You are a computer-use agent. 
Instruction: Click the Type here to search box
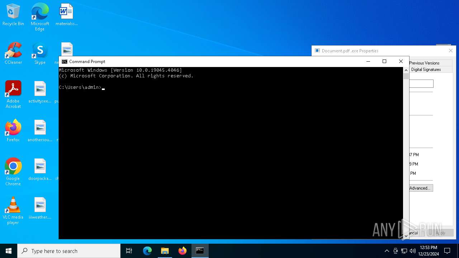[x=69, y=251]
